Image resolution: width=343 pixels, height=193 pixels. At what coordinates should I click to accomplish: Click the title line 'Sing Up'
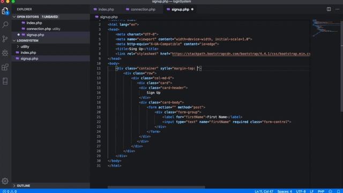[x=137, y=49]
